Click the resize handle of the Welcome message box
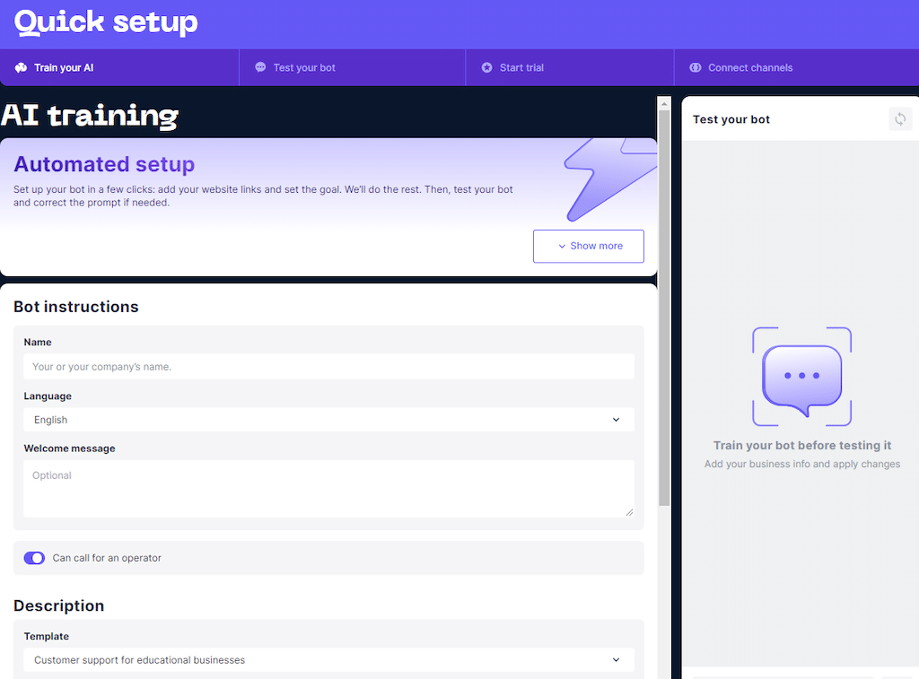Viewport: 919px width, 679px height. [x=628, y=511]
